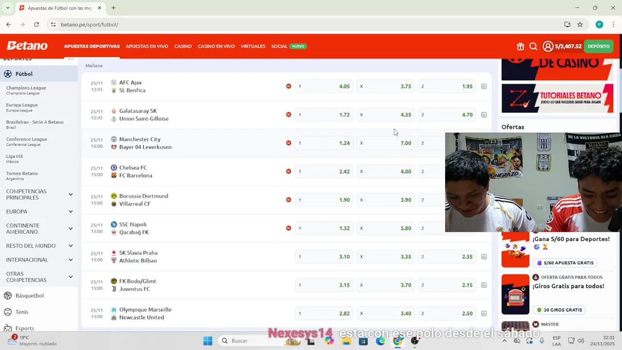Open stats icon for Olympique Marseille match

pos(484,314)
